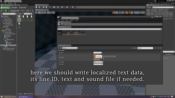Open the viewport Show button
175x98 pixels.
pos(53,13)
